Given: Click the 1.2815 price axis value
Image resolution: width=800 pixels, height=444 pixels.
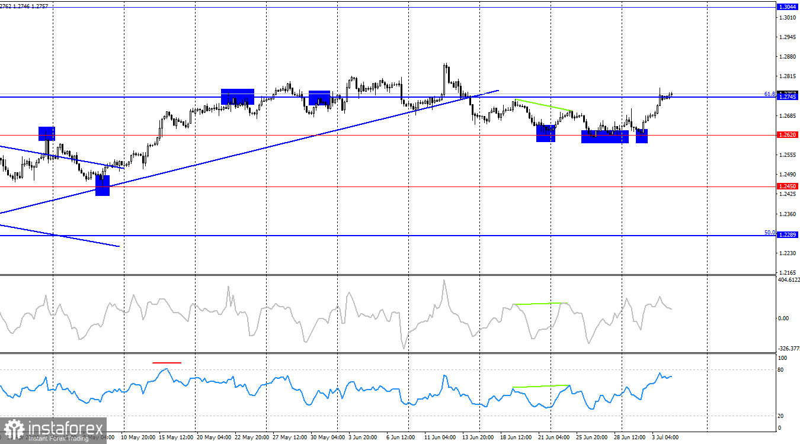Looking at the screenshot, I should click(788, 76).
